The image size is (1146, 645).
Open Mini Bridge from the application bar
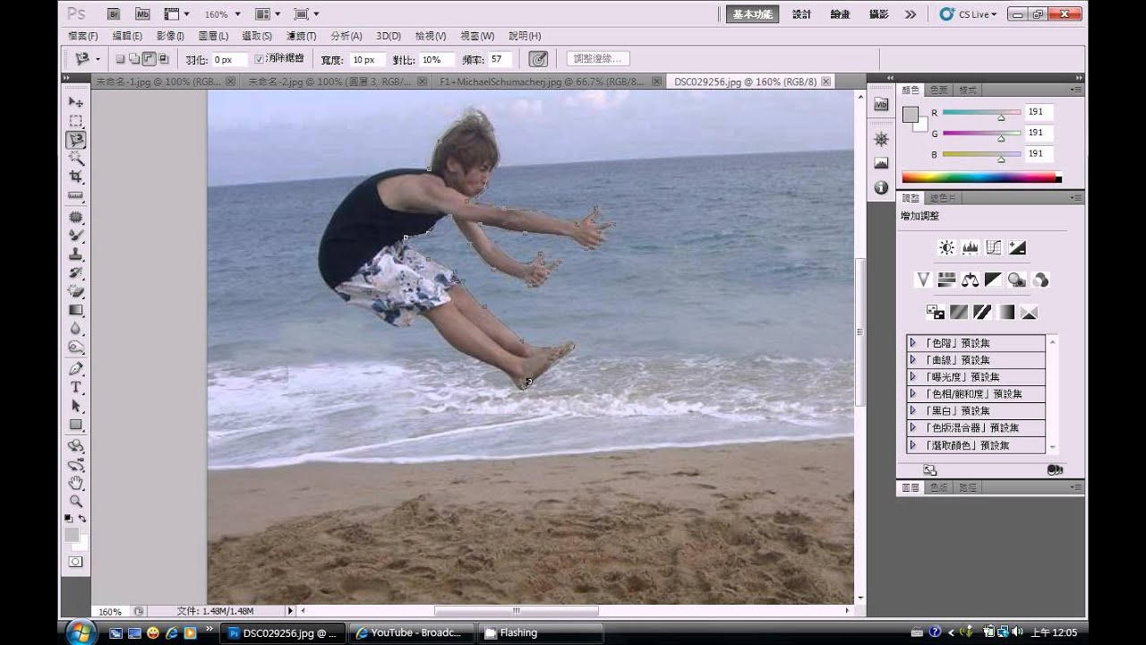coord(142,14)
